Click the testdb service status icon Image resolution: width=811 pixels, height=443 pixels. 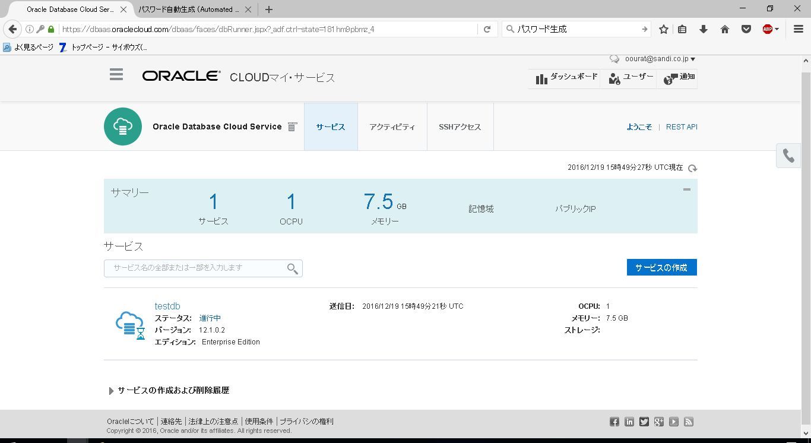131,325
